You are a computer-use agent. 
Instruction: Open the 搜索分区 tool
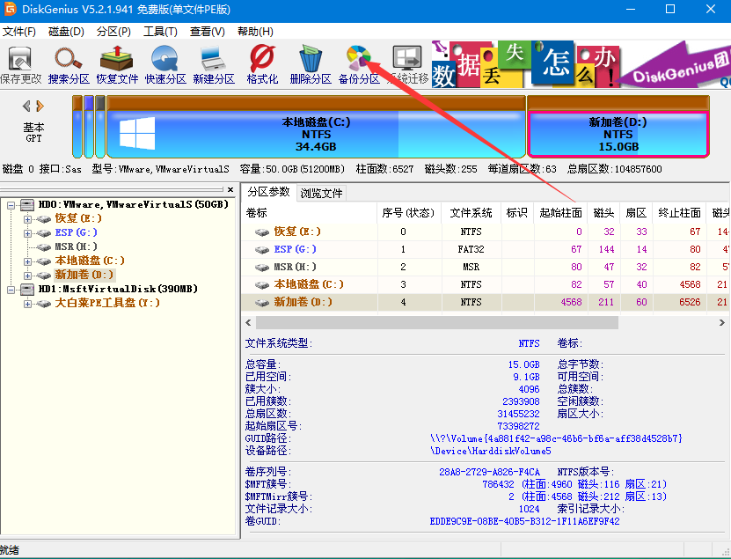pyautogui.click(x=69, y=64)
